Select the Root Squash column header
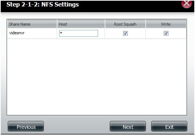 click(125, 24)
